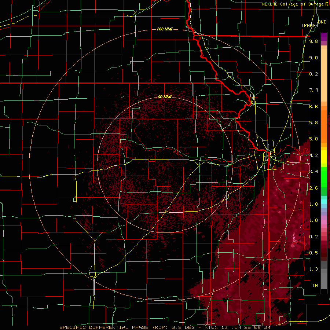Click the 8.2 scale value
This screenshot has width=330, height=330.
click(x=313, y=74)
